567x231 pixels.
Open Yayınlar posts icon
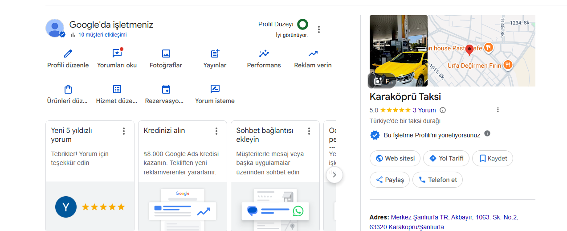pyautogui.click(x=215, y=54)
